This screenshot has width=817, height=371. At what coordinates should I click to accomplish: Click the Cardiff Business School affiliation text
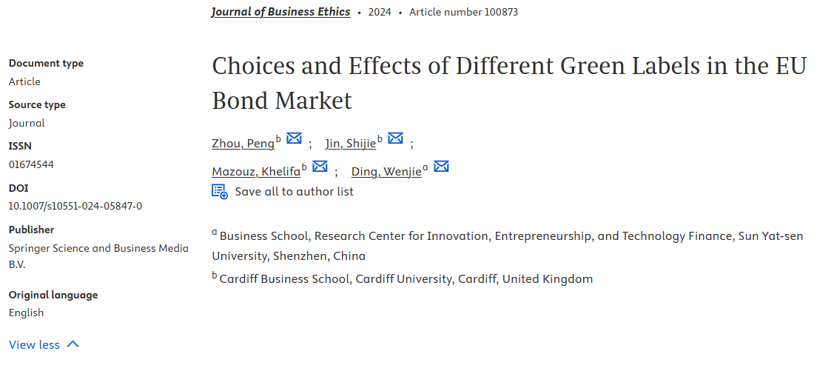coord(406,279)
